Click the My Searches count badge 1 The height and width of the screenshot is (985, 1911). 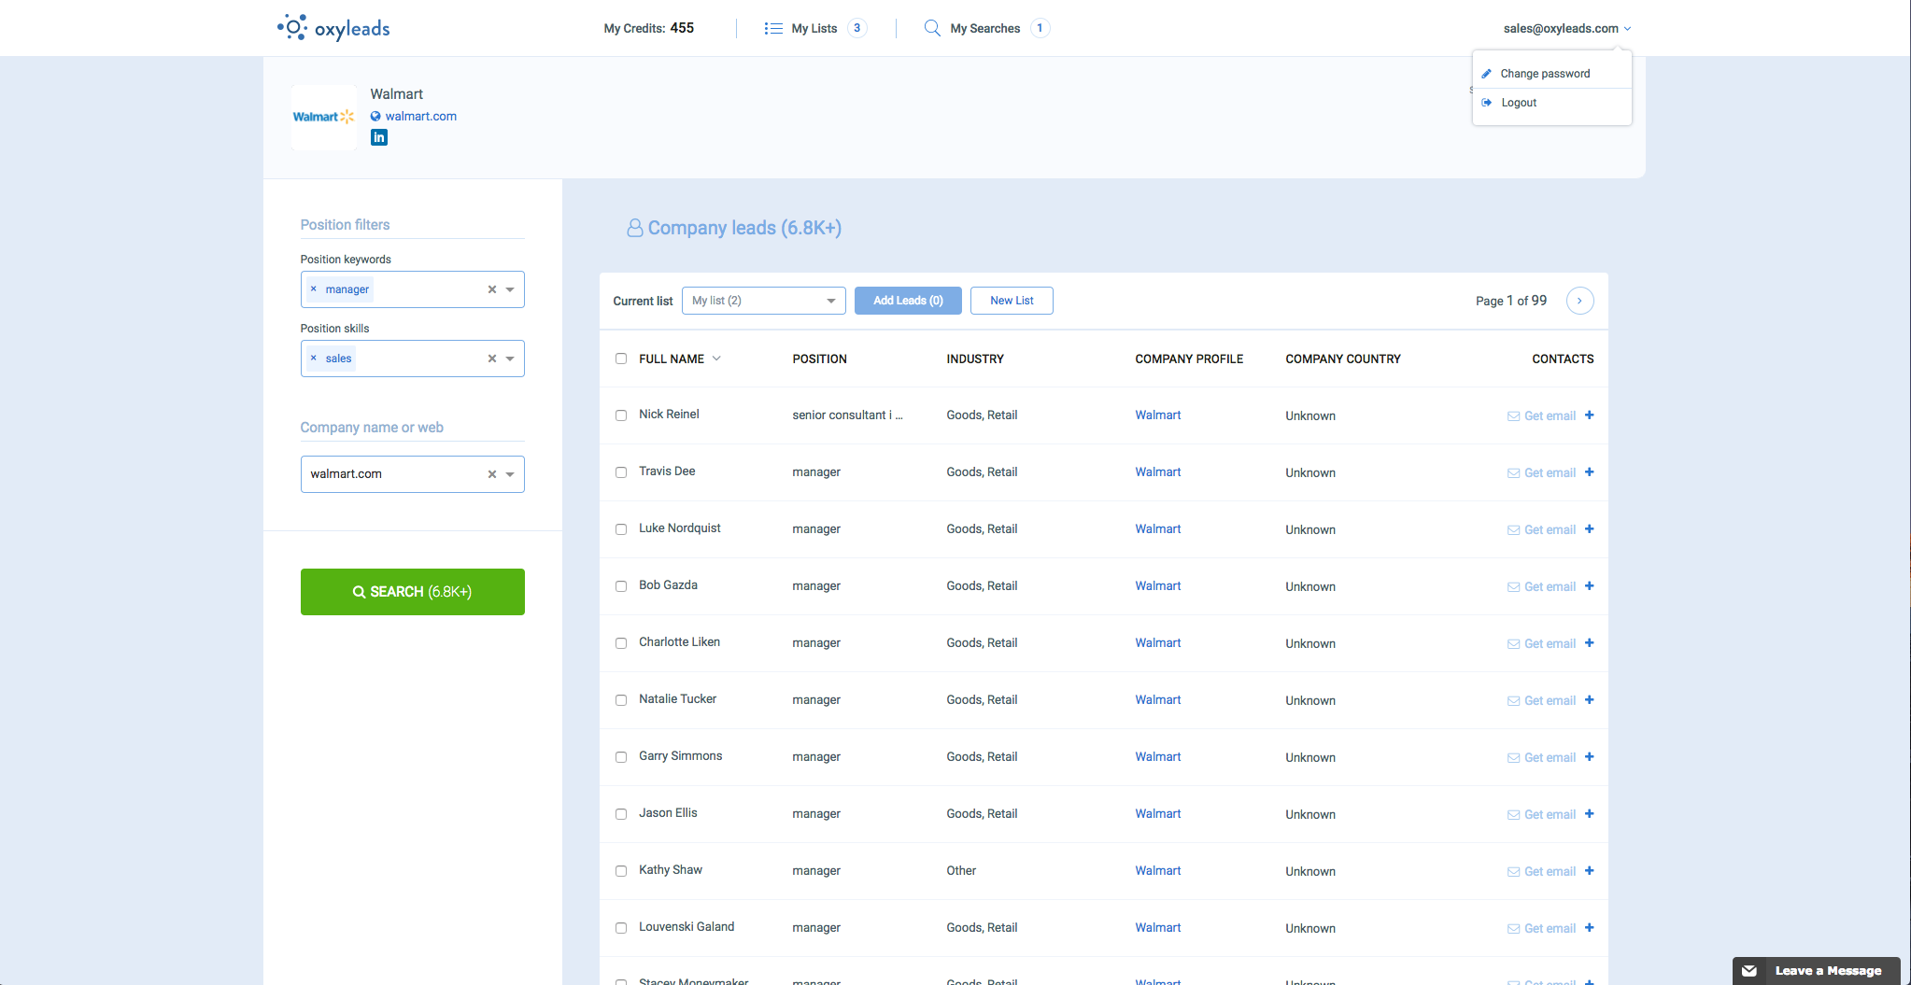click(x=1040, y=28)
